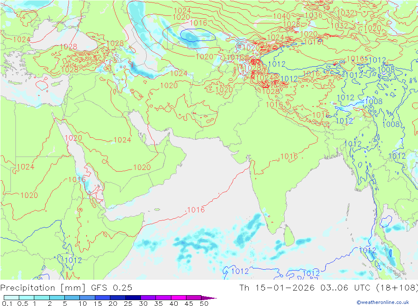Viewport: 418px width, 306px height.
Task: Click the weatheronline.co.uk copyright link
Action: (x=383, y=302)
